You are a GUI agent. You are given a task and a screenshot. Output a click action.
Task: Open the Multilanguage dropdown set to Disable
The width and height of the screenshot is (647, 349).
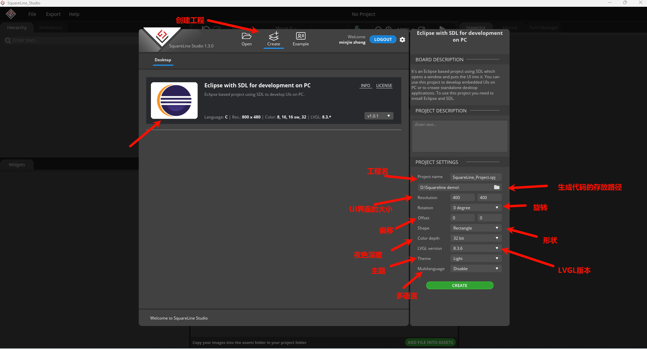click(x=475, y=269)
